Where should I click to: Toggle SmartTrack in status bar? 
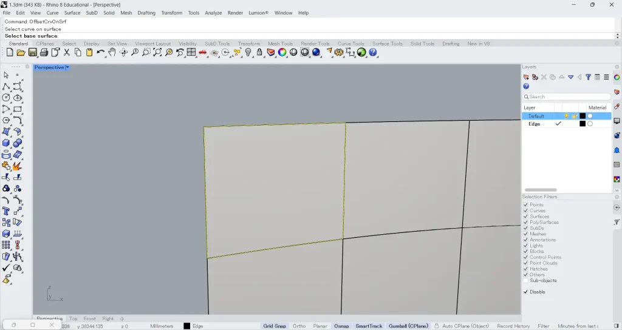pos(369,326)
